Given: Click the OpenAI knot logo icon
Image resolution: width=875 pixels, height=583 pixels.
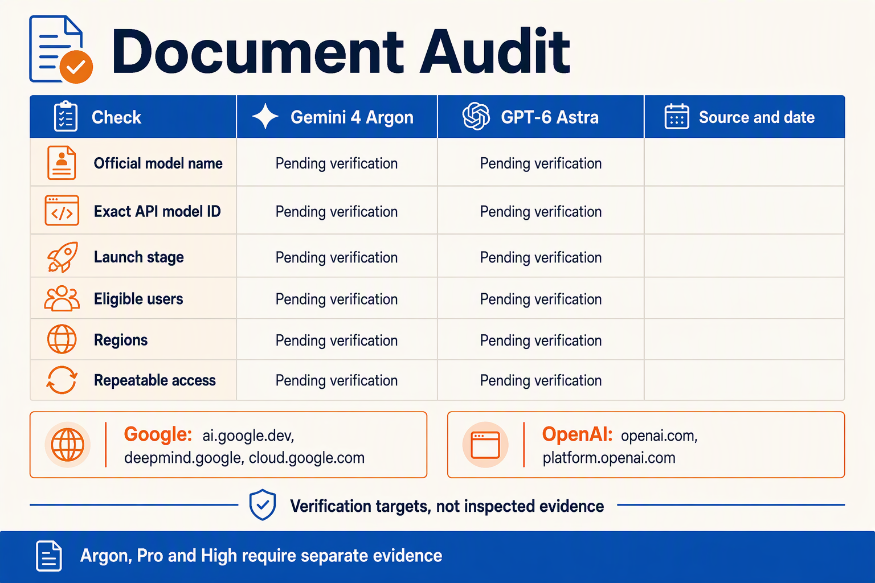Looking at the screenshot, I should click(x=476, y=117).
